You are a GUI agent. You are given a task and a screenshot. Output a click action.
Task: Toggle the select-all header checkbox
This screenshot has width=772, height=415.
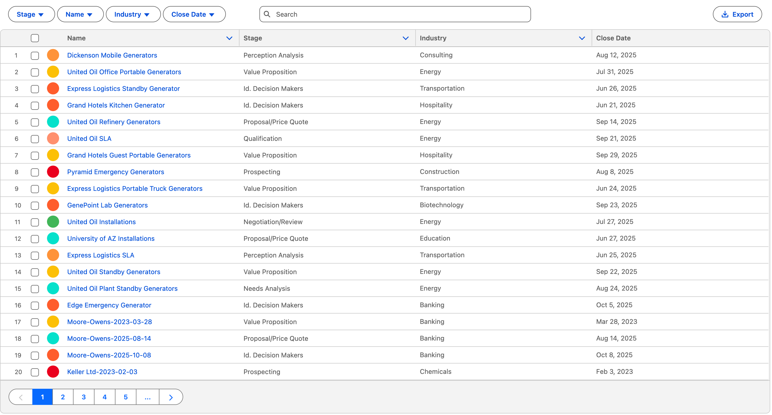(x=35, y=38)
